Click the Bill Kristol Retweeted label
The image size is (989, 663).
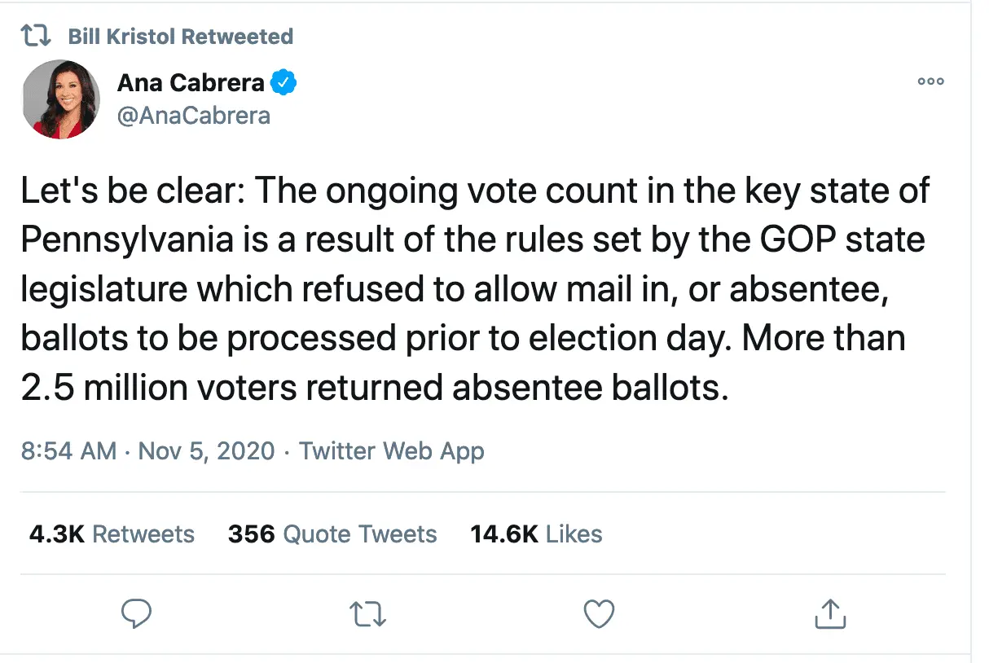point(180,37)
